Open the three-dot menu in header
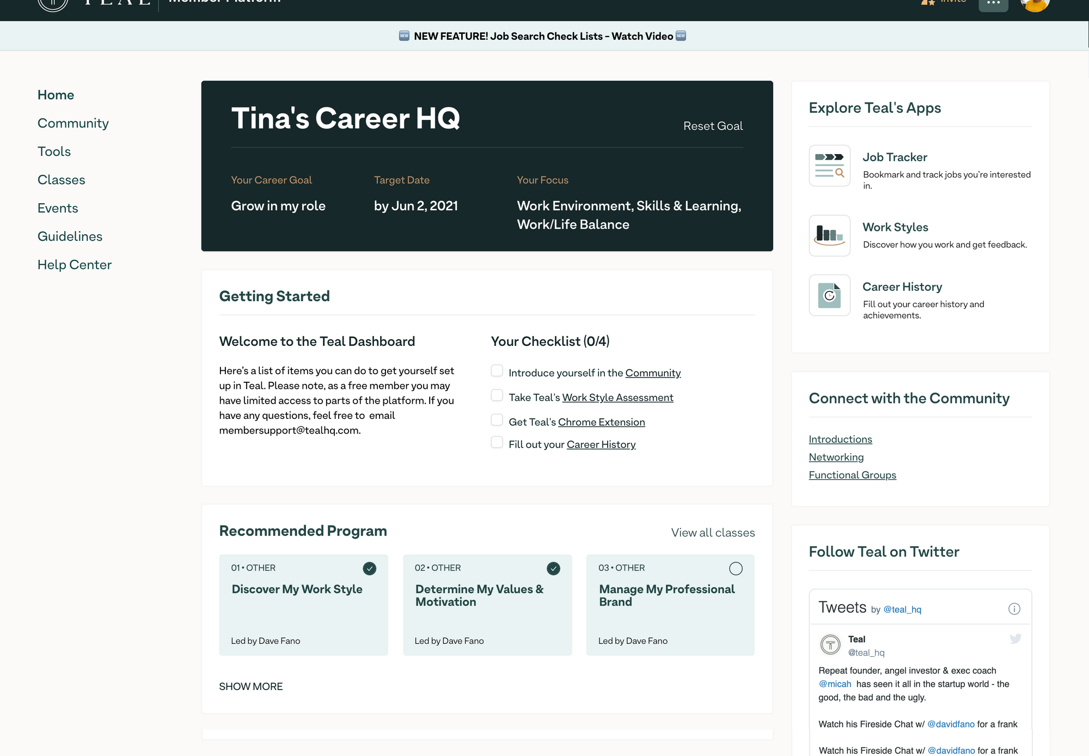The image size is (1089, 756). point(993,4)
